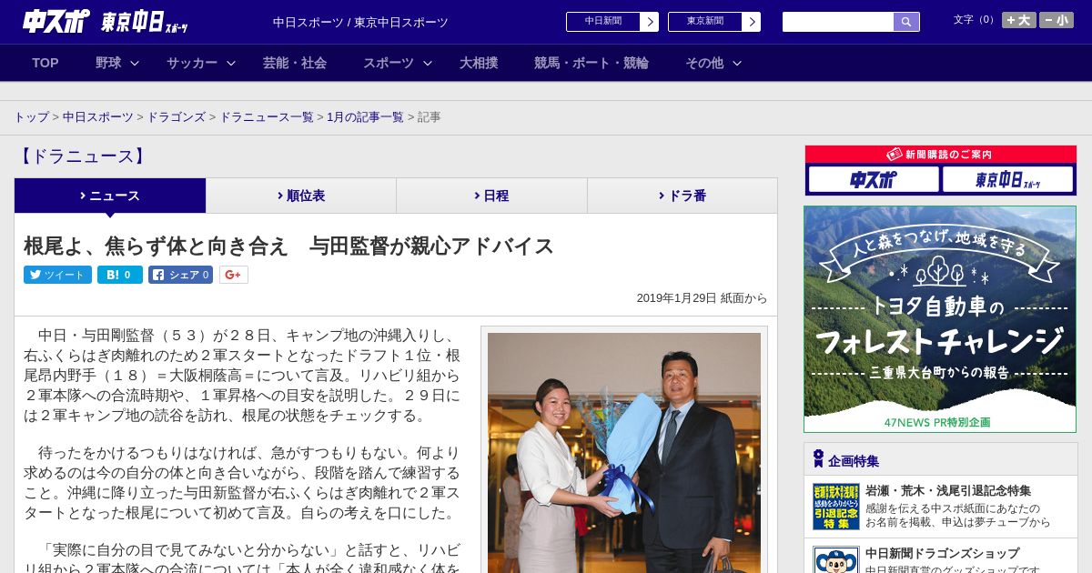Bookmark article with Hatena B! button

(120, 275)
